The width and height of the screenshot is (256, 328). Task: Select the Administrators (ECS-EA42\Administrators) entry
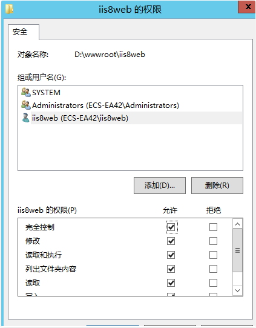pyautogui.click(x=105, y=105)
